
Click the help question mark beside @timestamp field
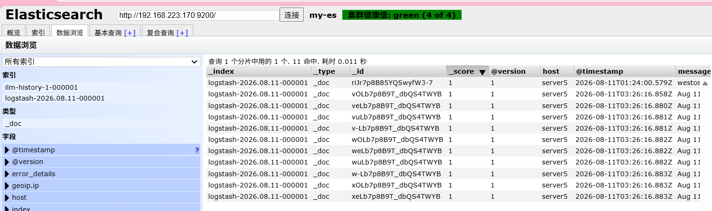[197, 150]
